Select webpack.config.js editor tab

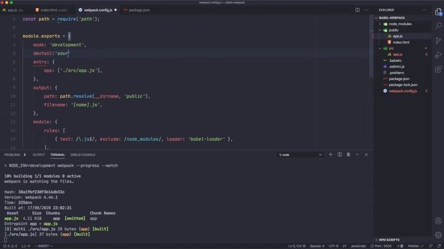98,10
